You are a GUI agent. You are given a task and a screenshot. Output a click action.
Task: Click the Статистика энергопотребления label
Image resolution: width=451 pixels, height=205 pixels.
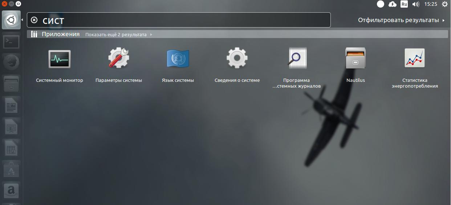click(x=415, y=83)
